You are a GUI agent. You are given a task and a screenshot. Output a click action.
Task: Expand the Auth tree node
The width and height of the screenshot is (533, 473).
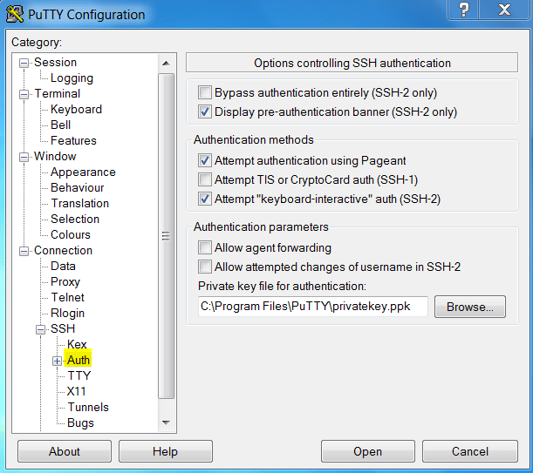[x=57, y=361]
